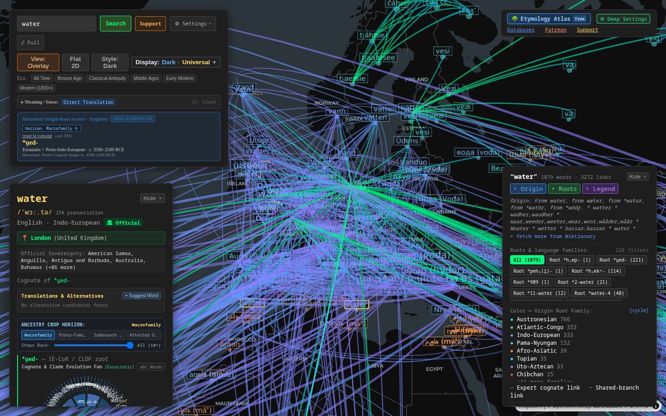This screenshot has height=416, width=666.
Task: Click the Deep Settings gear icon
Action: 603,19
